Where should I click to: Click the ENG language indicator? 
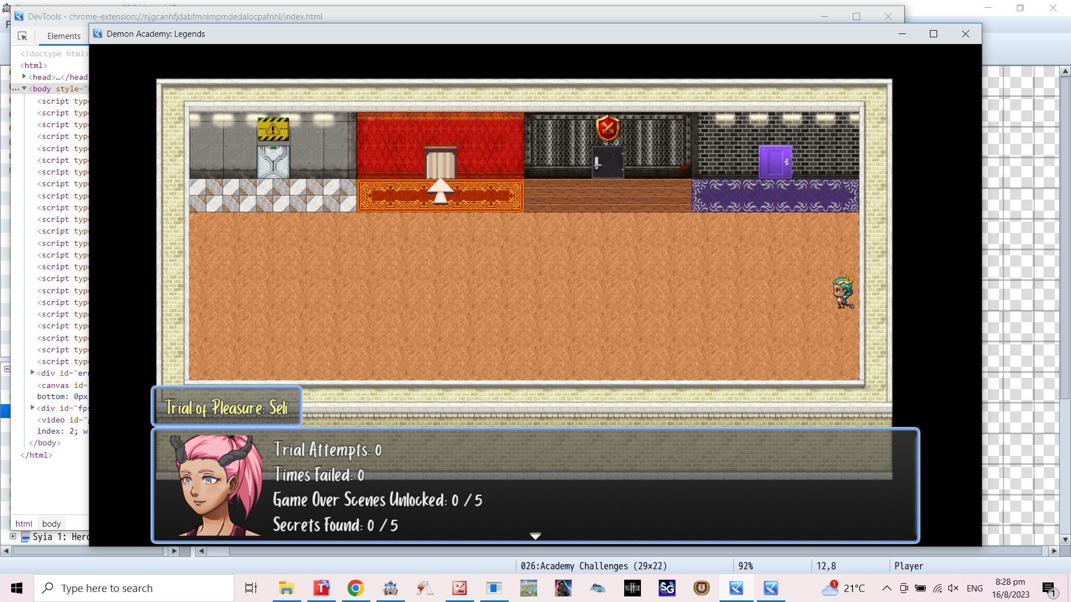point(974,588)
